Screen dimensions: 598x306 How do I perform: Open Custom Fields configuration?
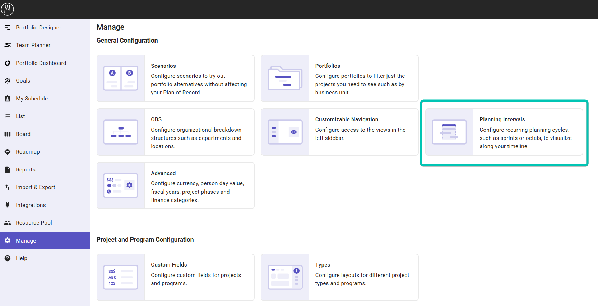175,277
